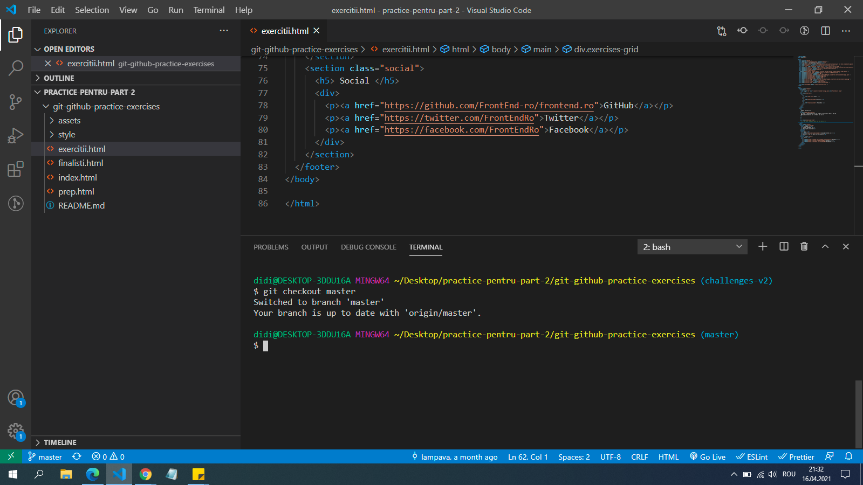Screen dimensions: 863x485
Task: Open the Source Control view
Action: [16, 101]
